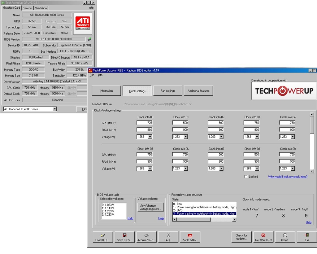Viewport: 317px width, 254px height.
Task: Switch to the Clock settings tab
Action: pos(137,91)
